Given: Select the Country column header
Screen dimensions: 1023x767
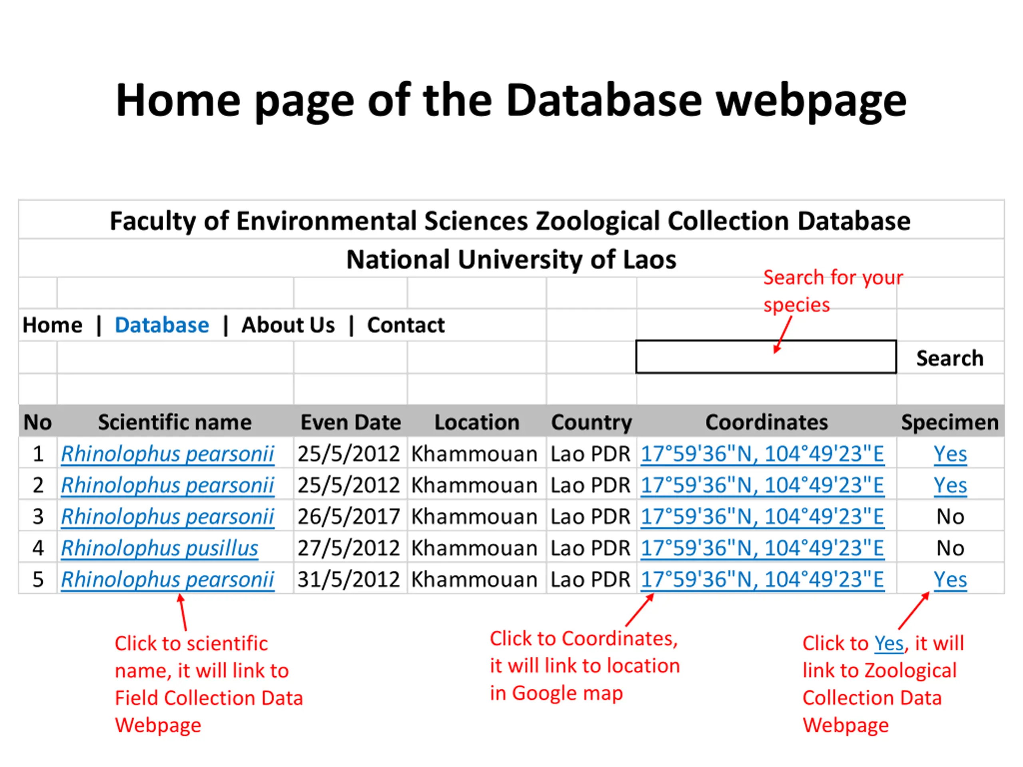Looking at the screenshot, I should (591, 422).
